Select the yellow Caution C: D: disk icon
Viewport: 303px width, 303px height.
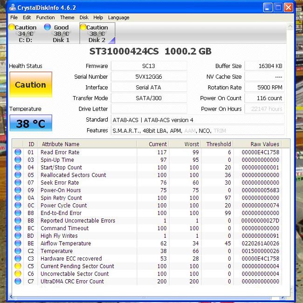(12, 27)
